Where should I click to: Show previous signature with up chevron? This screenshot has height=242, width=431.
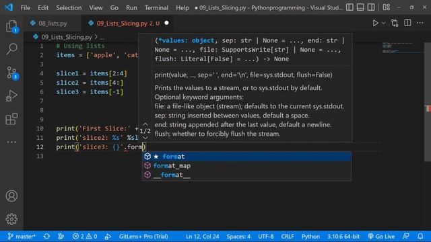[x=145, y=124]
